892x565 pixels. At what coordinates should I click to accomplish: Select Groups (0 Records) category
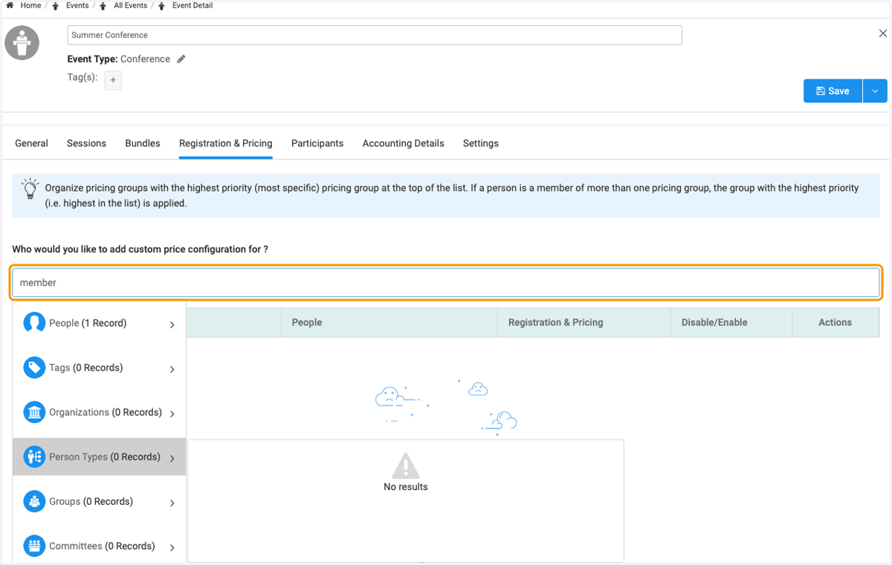[91, 501]
